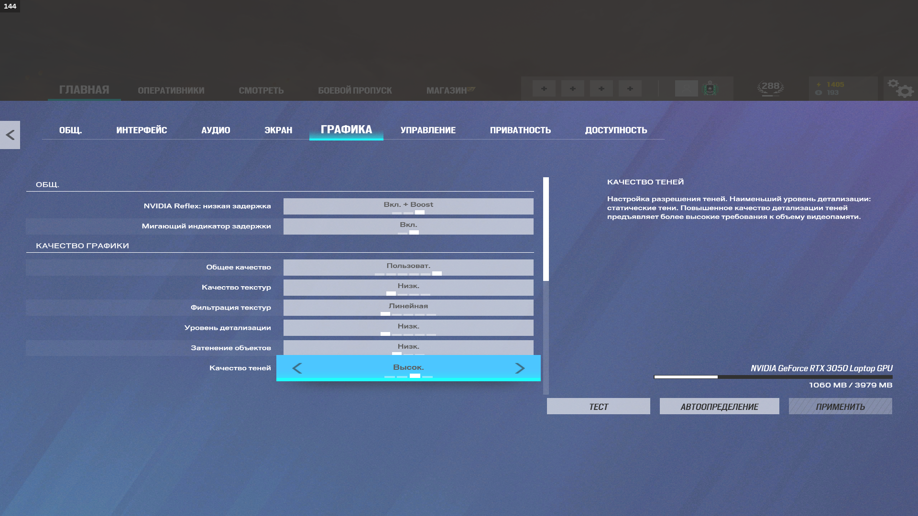Toggle Мигающий индикатор задержки setting
The width and height of the screenshot is (918, 516).
coord(408,226)
